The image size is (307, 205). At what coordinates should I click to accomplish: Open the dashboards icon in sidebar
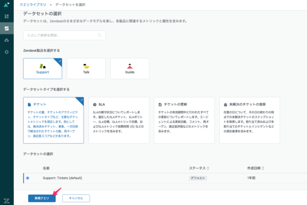(7, 16)
